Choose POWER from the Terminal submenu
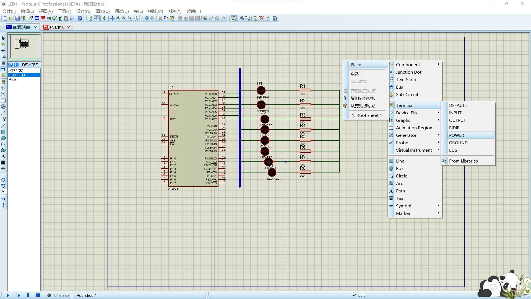This screenshot has height=299, width=531. (x=457, y=135)
